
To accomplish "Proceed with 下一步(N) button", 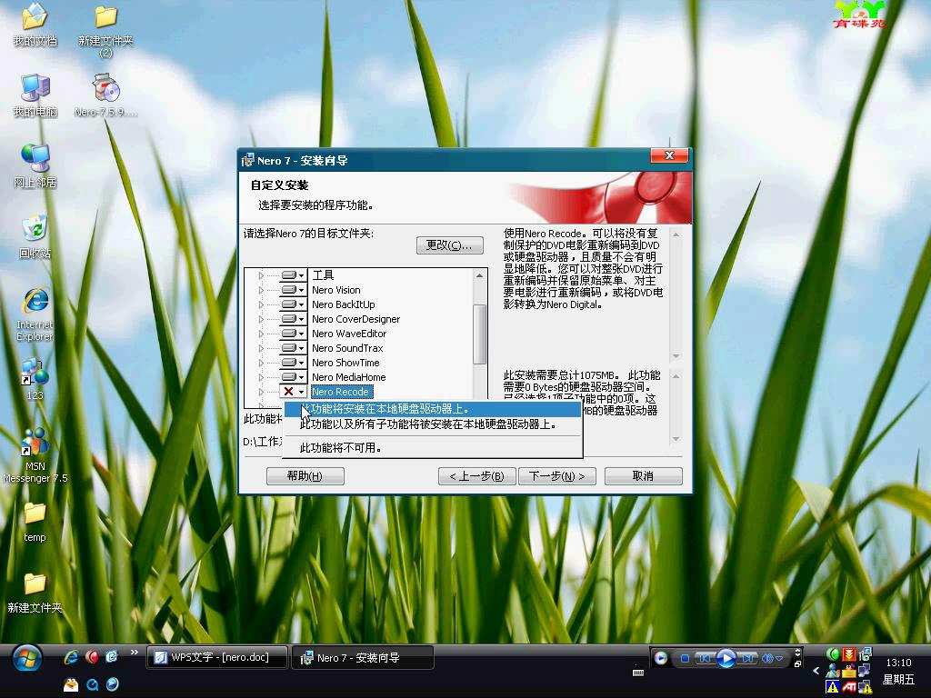I will pyautogui.click(x=557, y=476).
